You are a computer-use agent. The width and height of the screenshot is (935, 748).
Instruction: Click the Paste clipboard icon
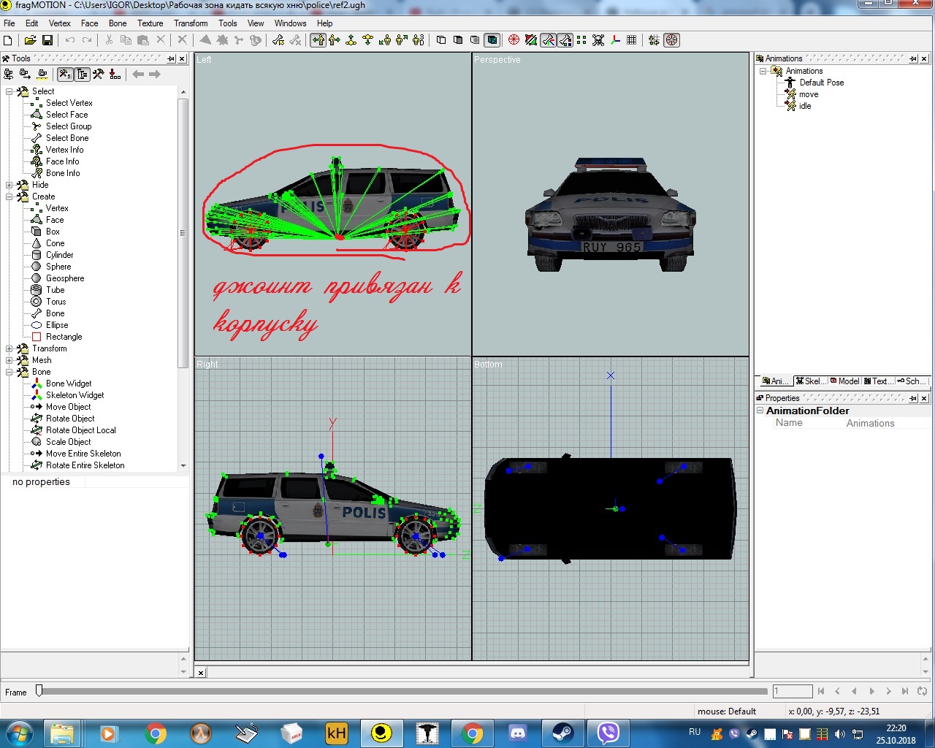[143, 40]
